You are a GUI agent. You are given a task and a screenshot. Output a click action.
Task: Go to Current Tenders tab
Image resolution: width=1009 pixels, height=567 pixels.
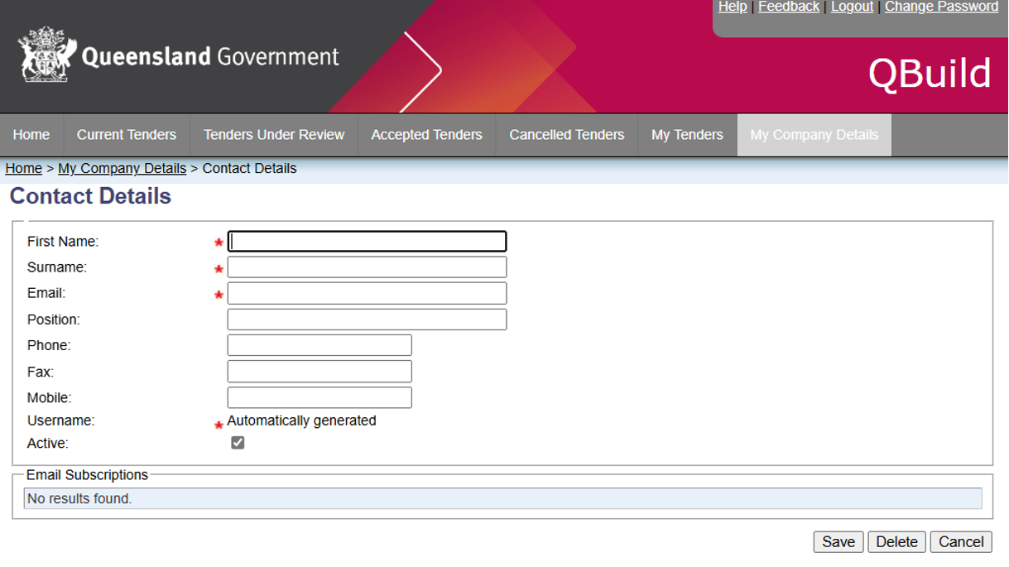click(127, 135)
